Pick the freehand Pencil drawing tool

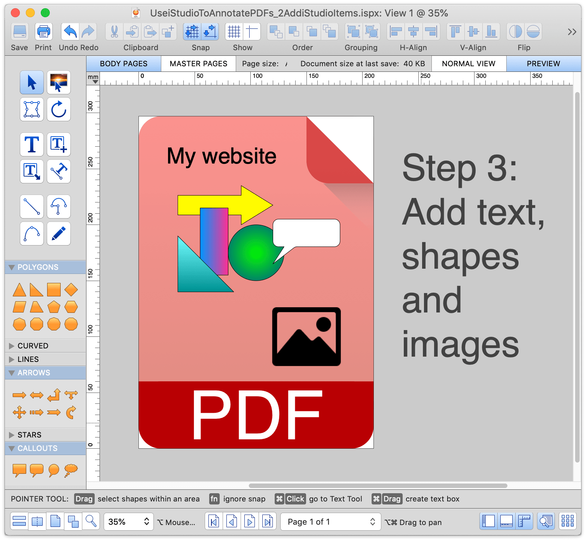[x=58, y=234]
